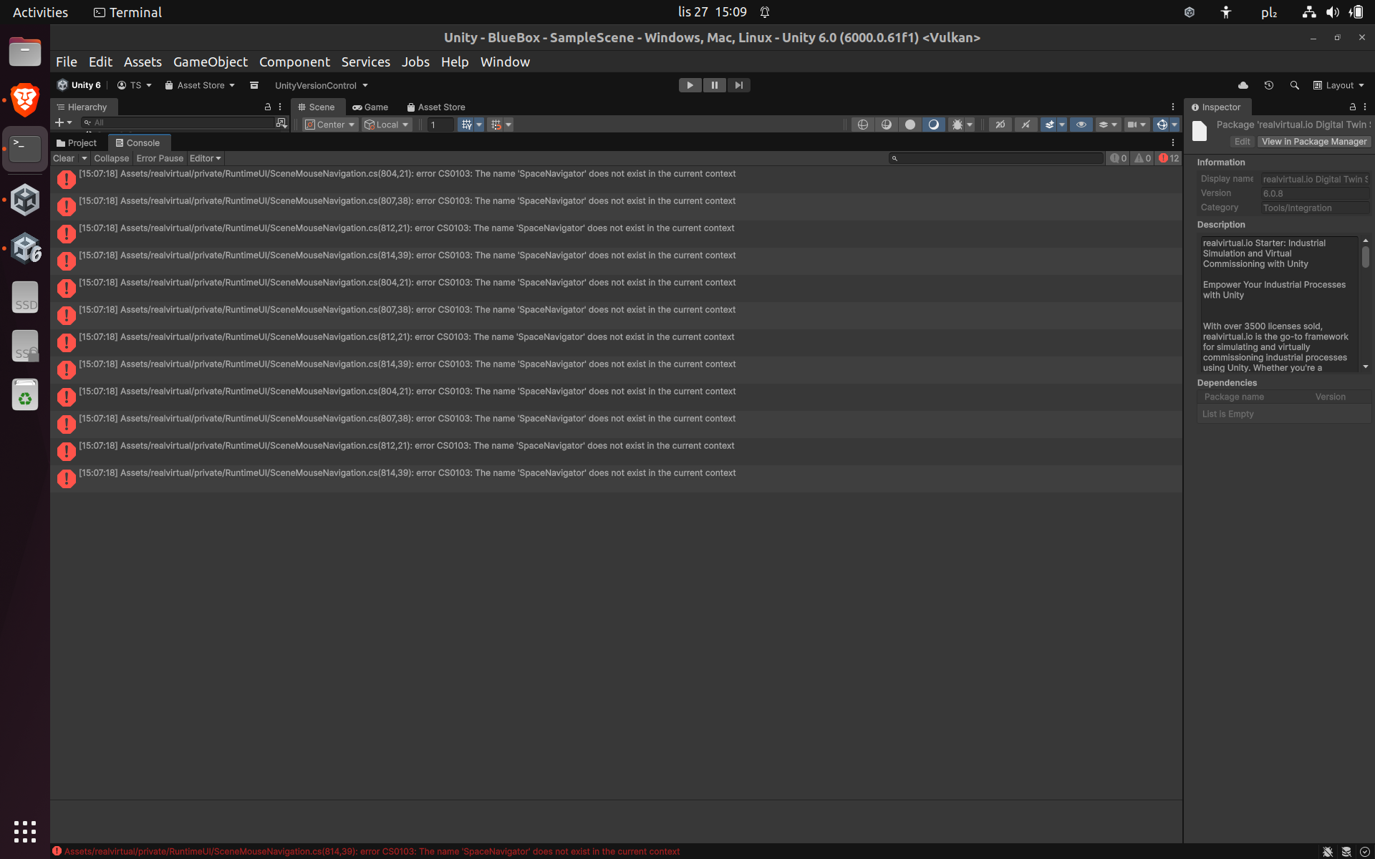
Task: Toggle 2D view mode in Scene toolbar
Action: point(1000,125)
